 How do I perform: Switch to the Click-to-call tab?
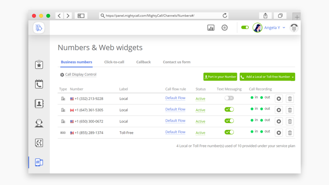(x=114, y=62)
